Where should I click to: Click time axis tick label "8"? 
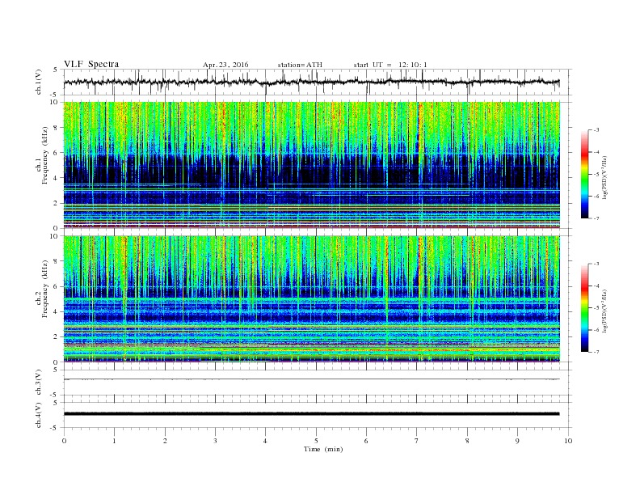click(x=467, y=441)
